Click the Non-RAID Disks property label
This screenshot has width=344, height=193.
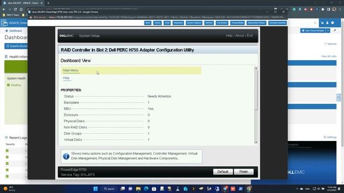(x=75, y=128)
